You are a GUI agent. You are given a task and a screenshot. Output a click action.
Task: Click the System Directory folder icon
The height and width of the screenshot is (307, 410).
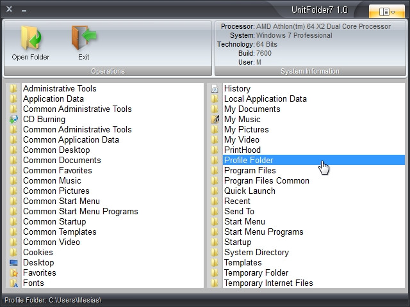pos(215,253)
